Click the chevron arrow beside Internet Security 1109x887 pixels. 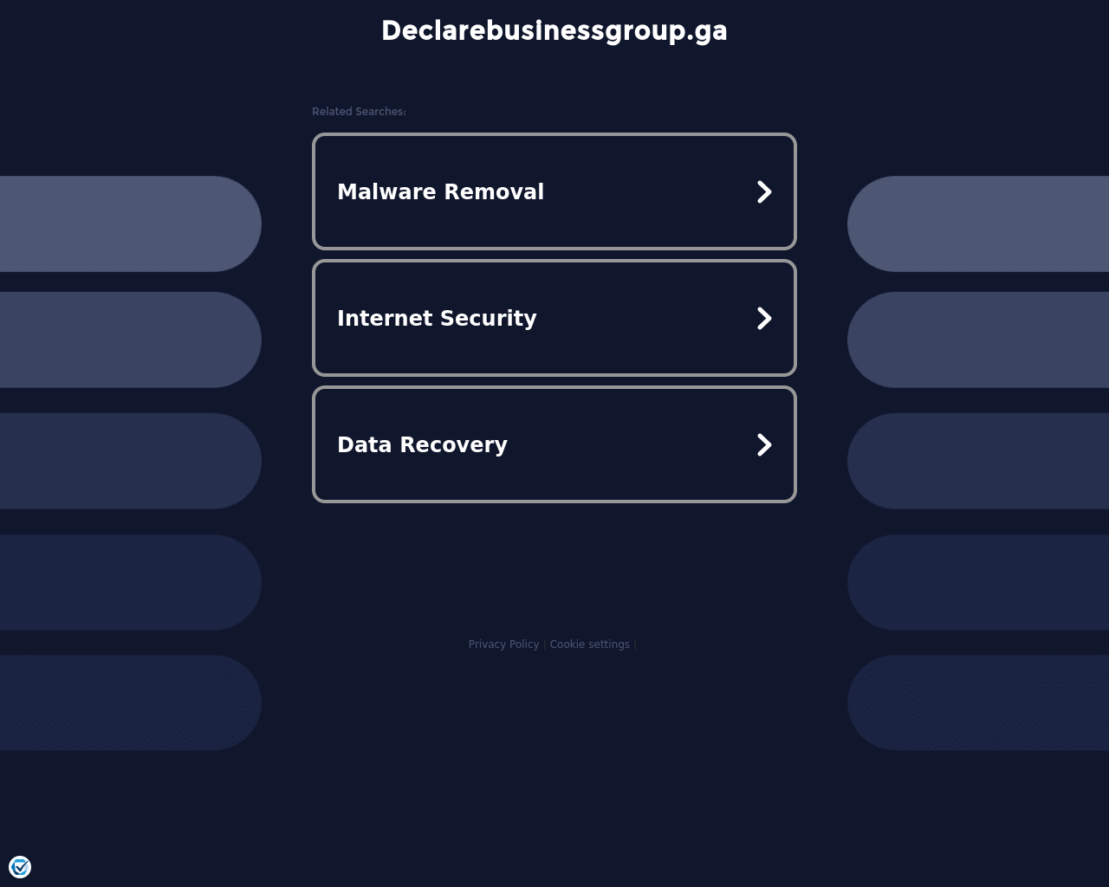click(763, 318)
